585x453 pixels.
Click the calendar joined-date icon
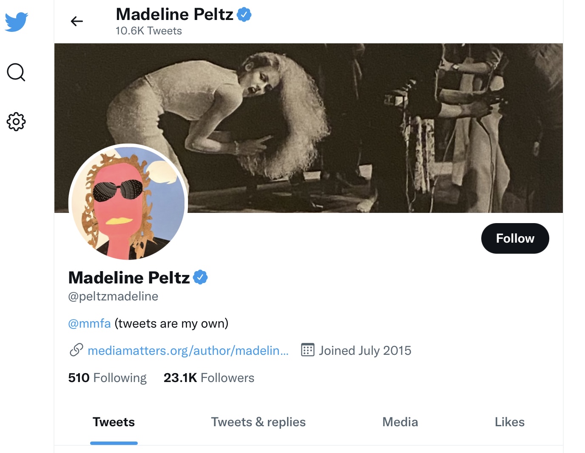tap(308, 350)
